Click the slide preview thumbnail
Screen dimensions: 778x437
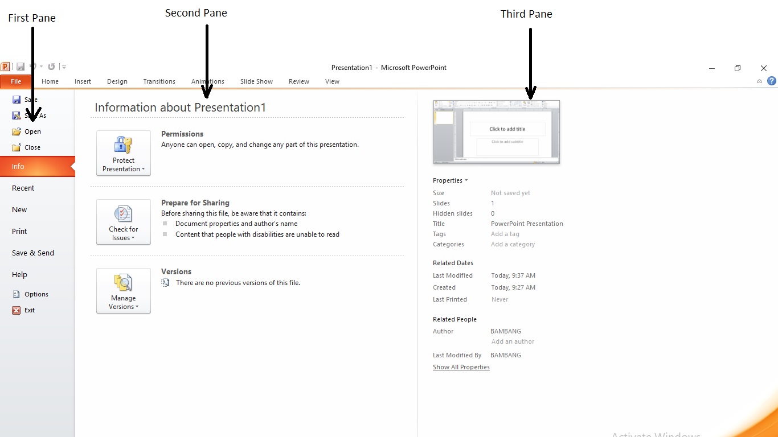[496, 132]
